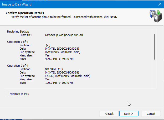Select the backup file path G:\backup-win\backup-win.adi
Viewport: 164px width, 120px height.
(x=64, y=35)
